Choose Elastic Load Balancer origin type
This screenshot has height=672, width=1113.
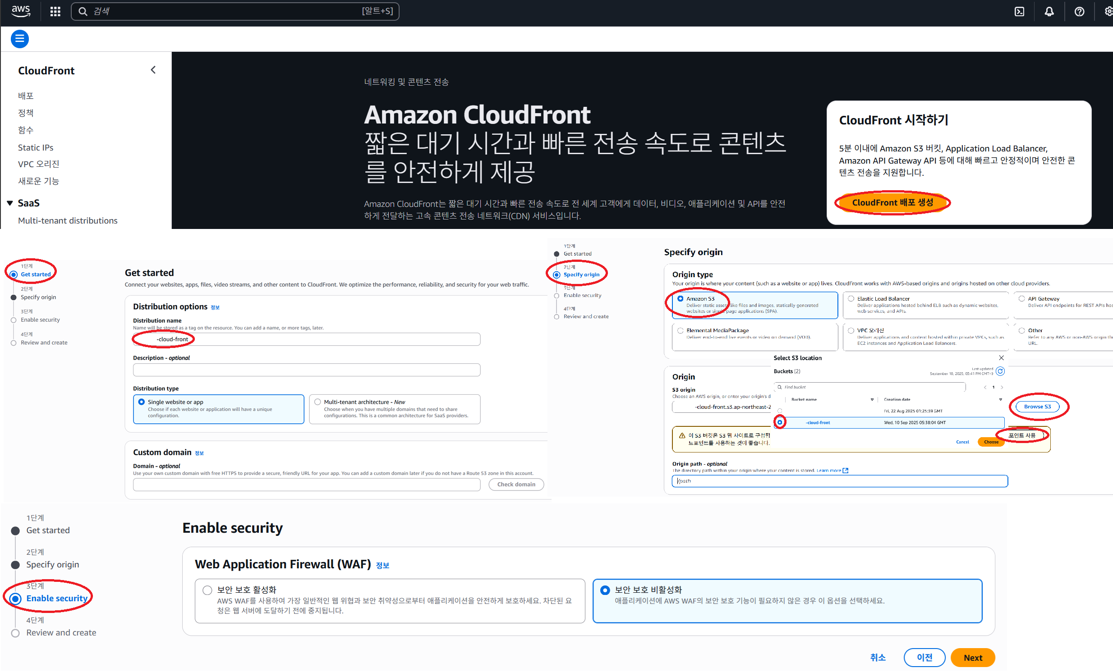click(851, 299)
